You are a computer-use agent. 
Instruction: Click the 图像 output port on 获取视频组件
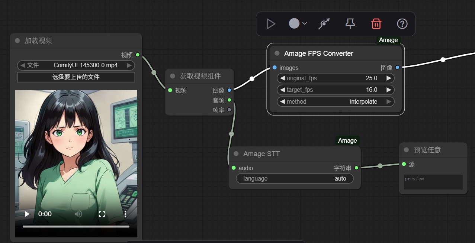229,90
